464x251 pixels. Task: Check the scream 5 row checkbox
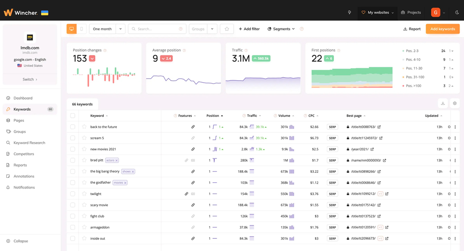pyautogui.click(x=73, y=138)
